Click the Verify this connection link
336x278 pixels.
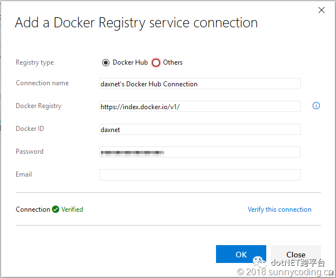280,209
